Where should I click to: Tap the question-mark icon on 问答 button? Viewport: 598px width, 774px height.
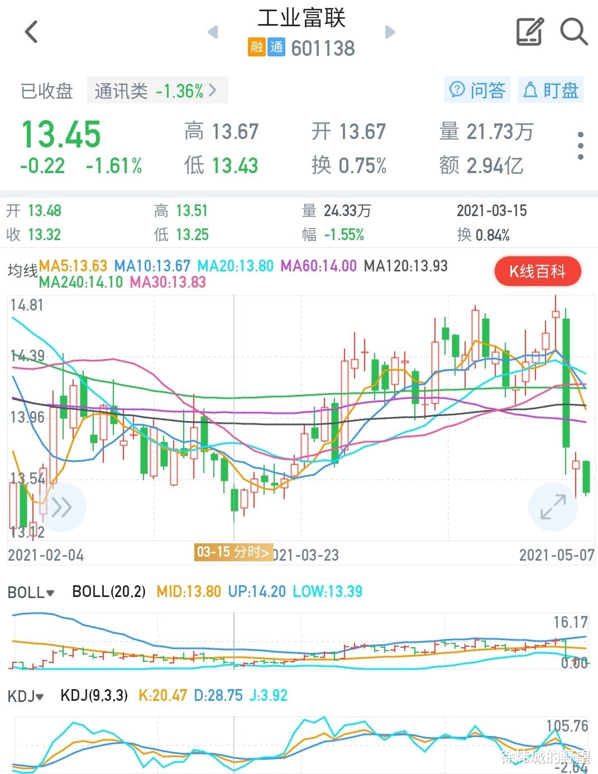(x=457, y=90)
